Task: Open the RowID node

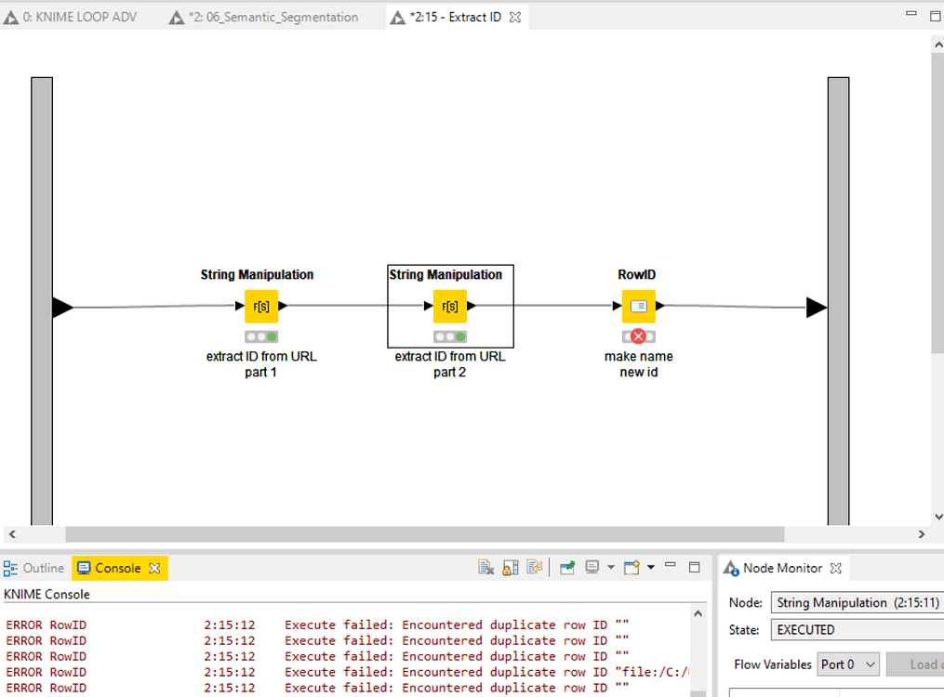Action: pos(637,307)
